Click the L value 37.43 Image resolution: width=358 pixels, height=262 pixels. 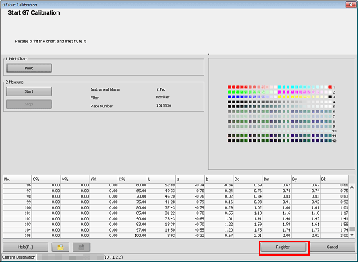pos(170,208)
